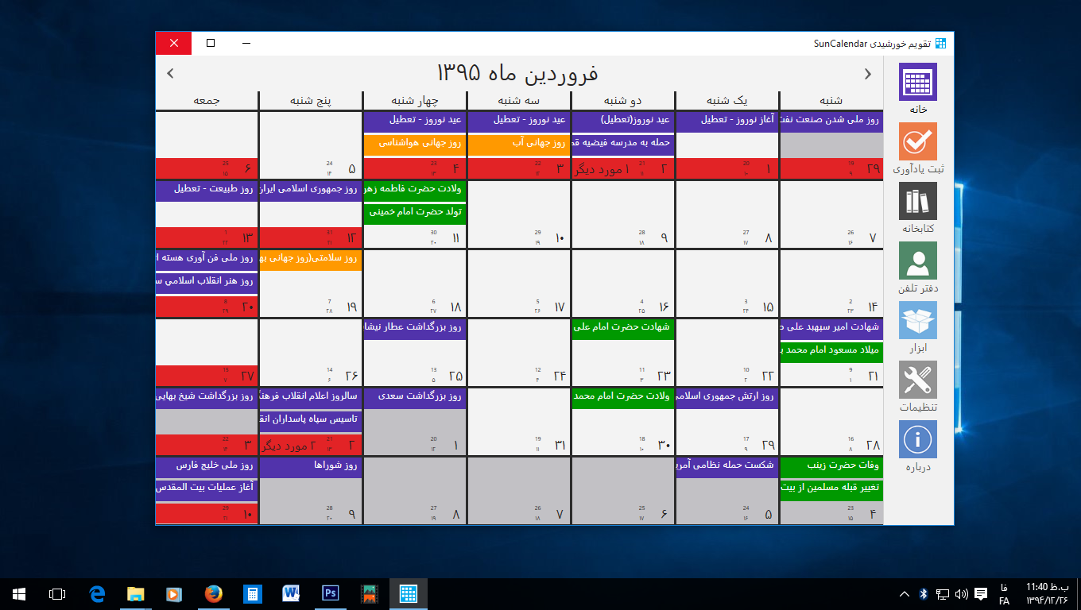The width and height of the screenshot is (1081, 610).
Task: Open the عید نوروز(تعطیل) event
Action: (622, 121)
